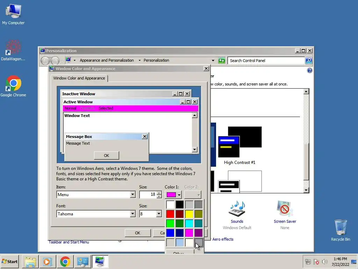Open the network tray icon
Screen dimensions: 358x269
[x=308, y=262]
